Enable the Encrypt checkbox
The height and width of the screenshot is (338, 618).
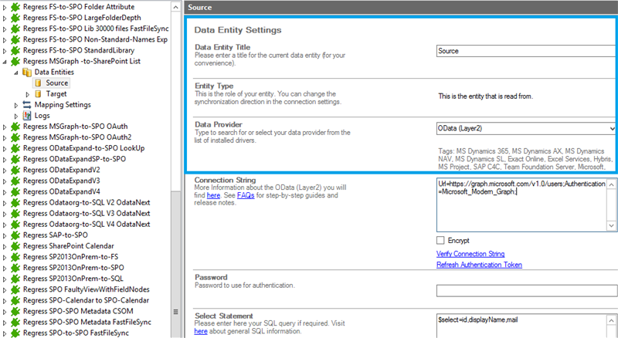point(442,240)
